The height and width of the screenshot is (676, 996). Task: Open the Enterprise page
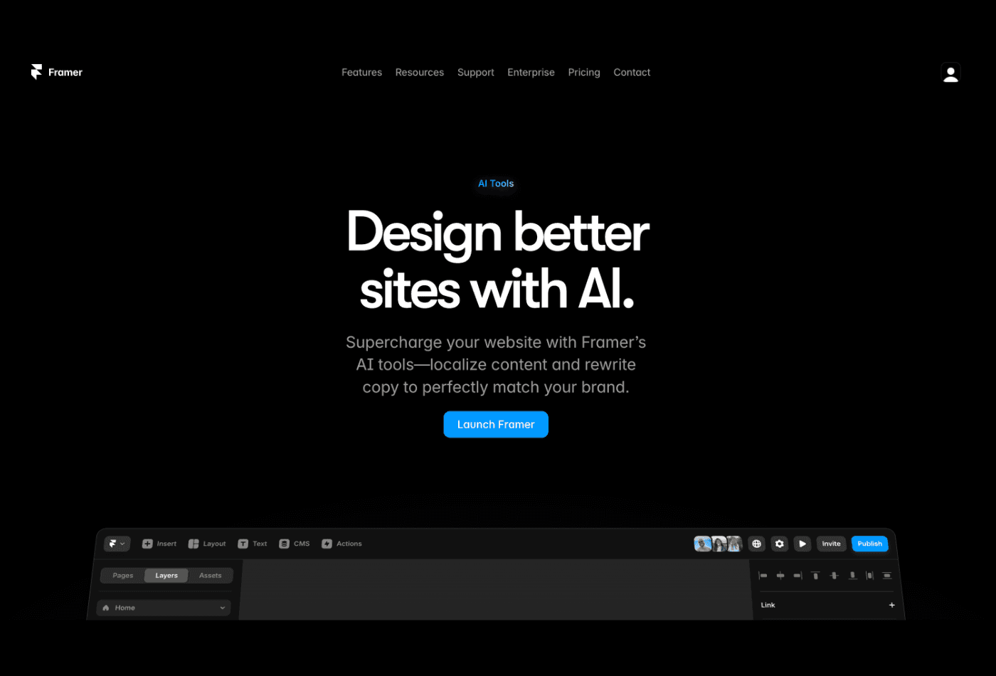tap(531, 73)
